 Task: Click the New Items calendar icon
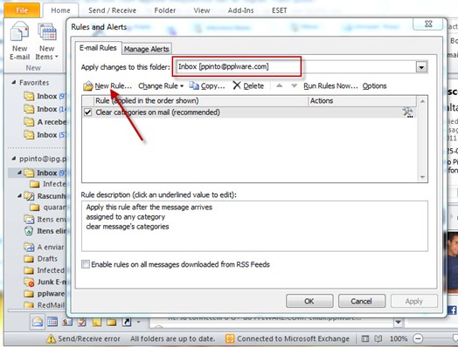tap(47, 32)
